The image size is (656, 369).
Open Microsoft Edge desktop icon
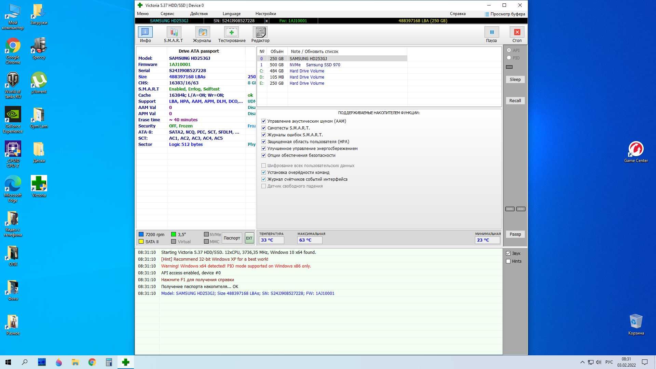(x=13, y=189)
